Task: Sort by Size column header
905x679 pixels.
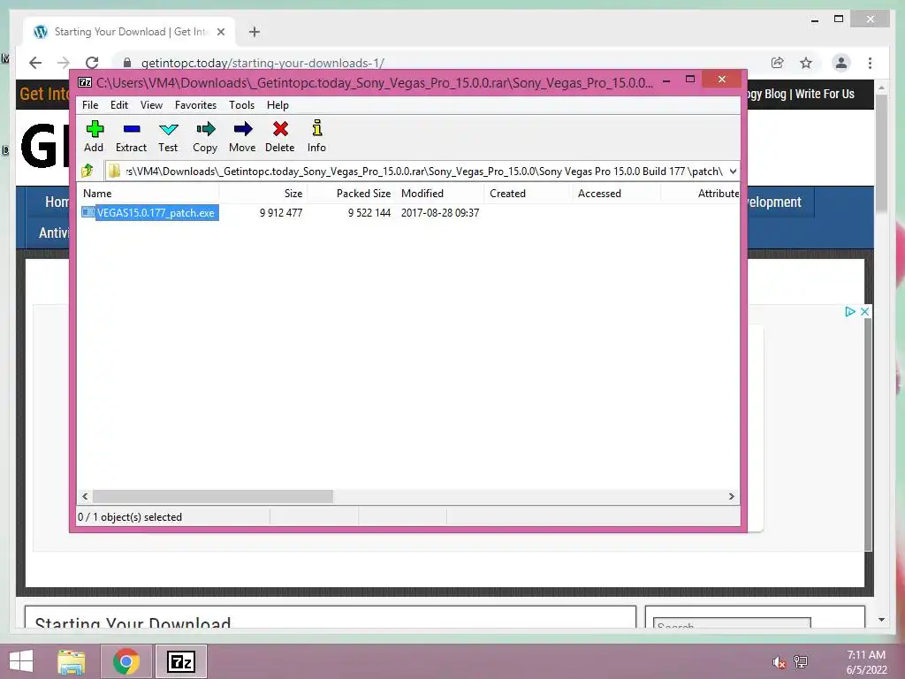Action: (262, 194)
